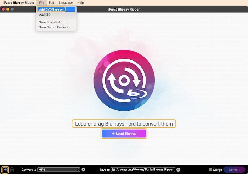The width and height of the screenshot is (248, 174).
Task: Open the Edit menu
Action: point(51,2)
